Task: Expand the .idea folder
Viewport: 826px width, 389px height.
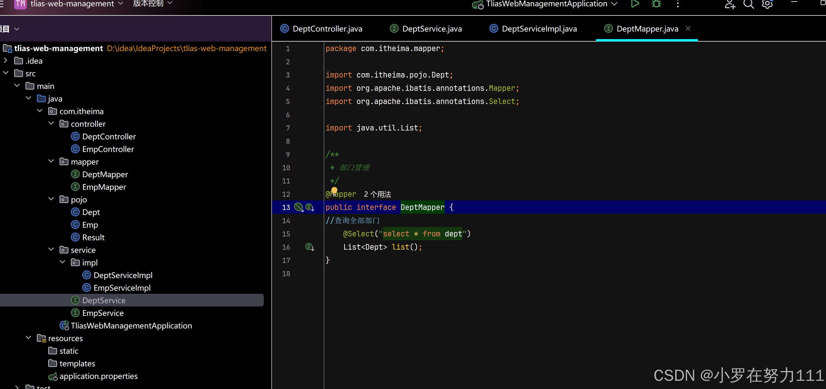Action: [x=5, y=61]
